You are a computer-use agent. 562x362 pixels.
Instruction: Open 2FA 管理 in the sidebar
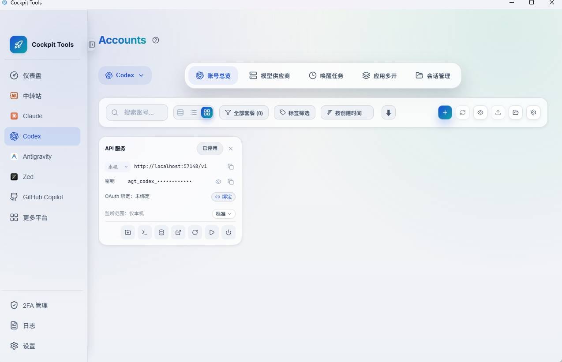(42, 306)
